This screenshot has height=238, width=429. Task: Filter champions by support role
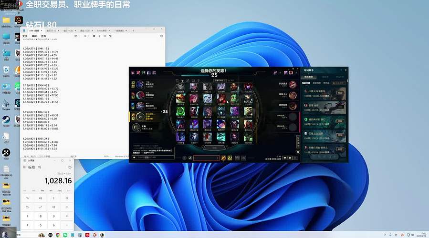coord(199,80)
